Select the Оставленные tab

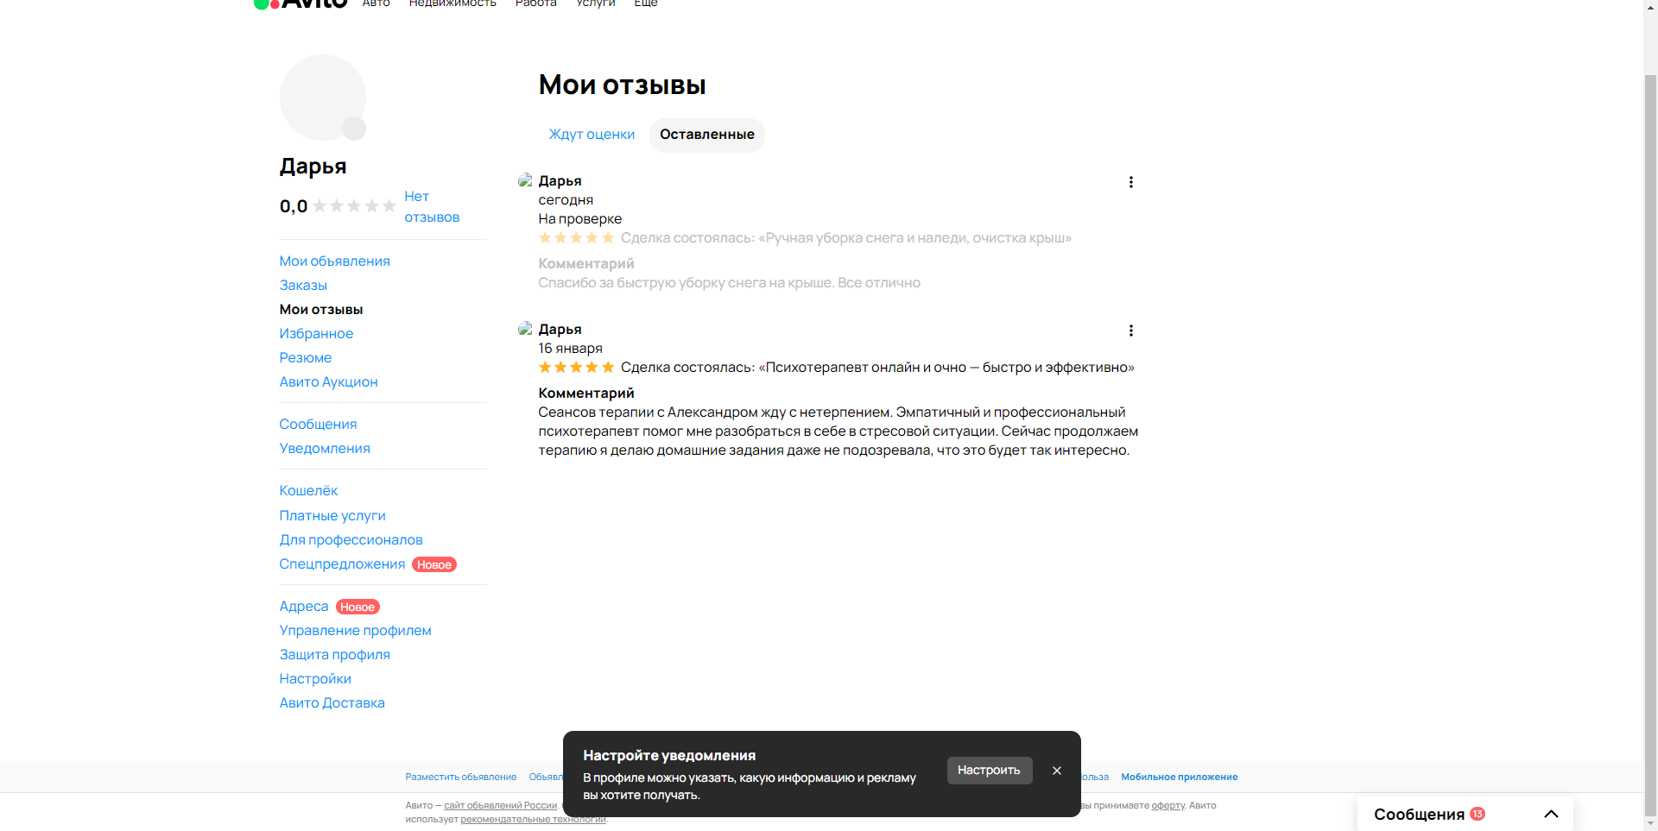pos(706,135)
